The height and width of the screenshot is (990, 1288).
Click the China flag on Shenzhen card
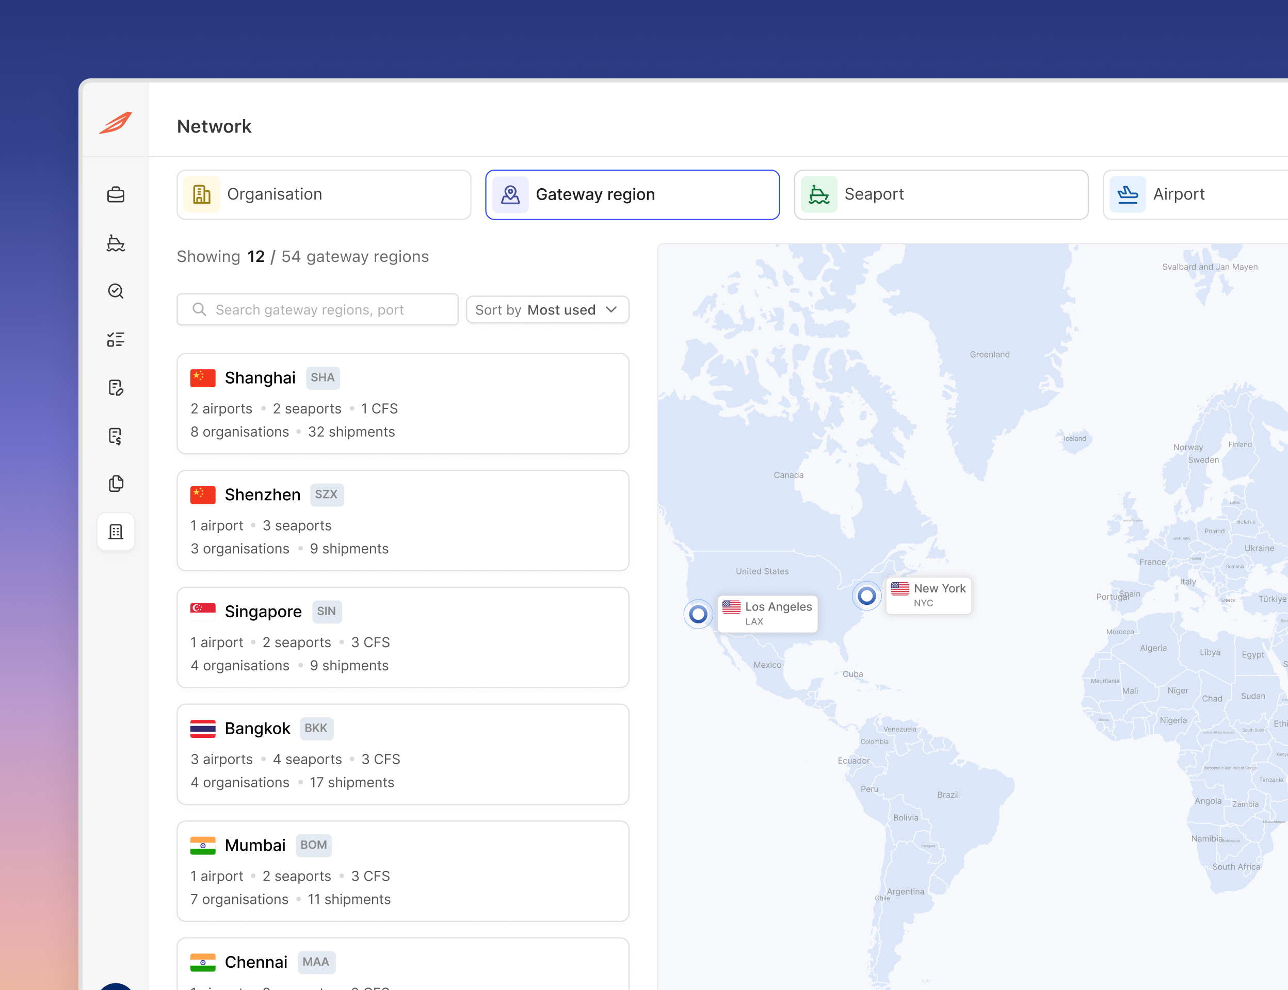coord(203,494)
